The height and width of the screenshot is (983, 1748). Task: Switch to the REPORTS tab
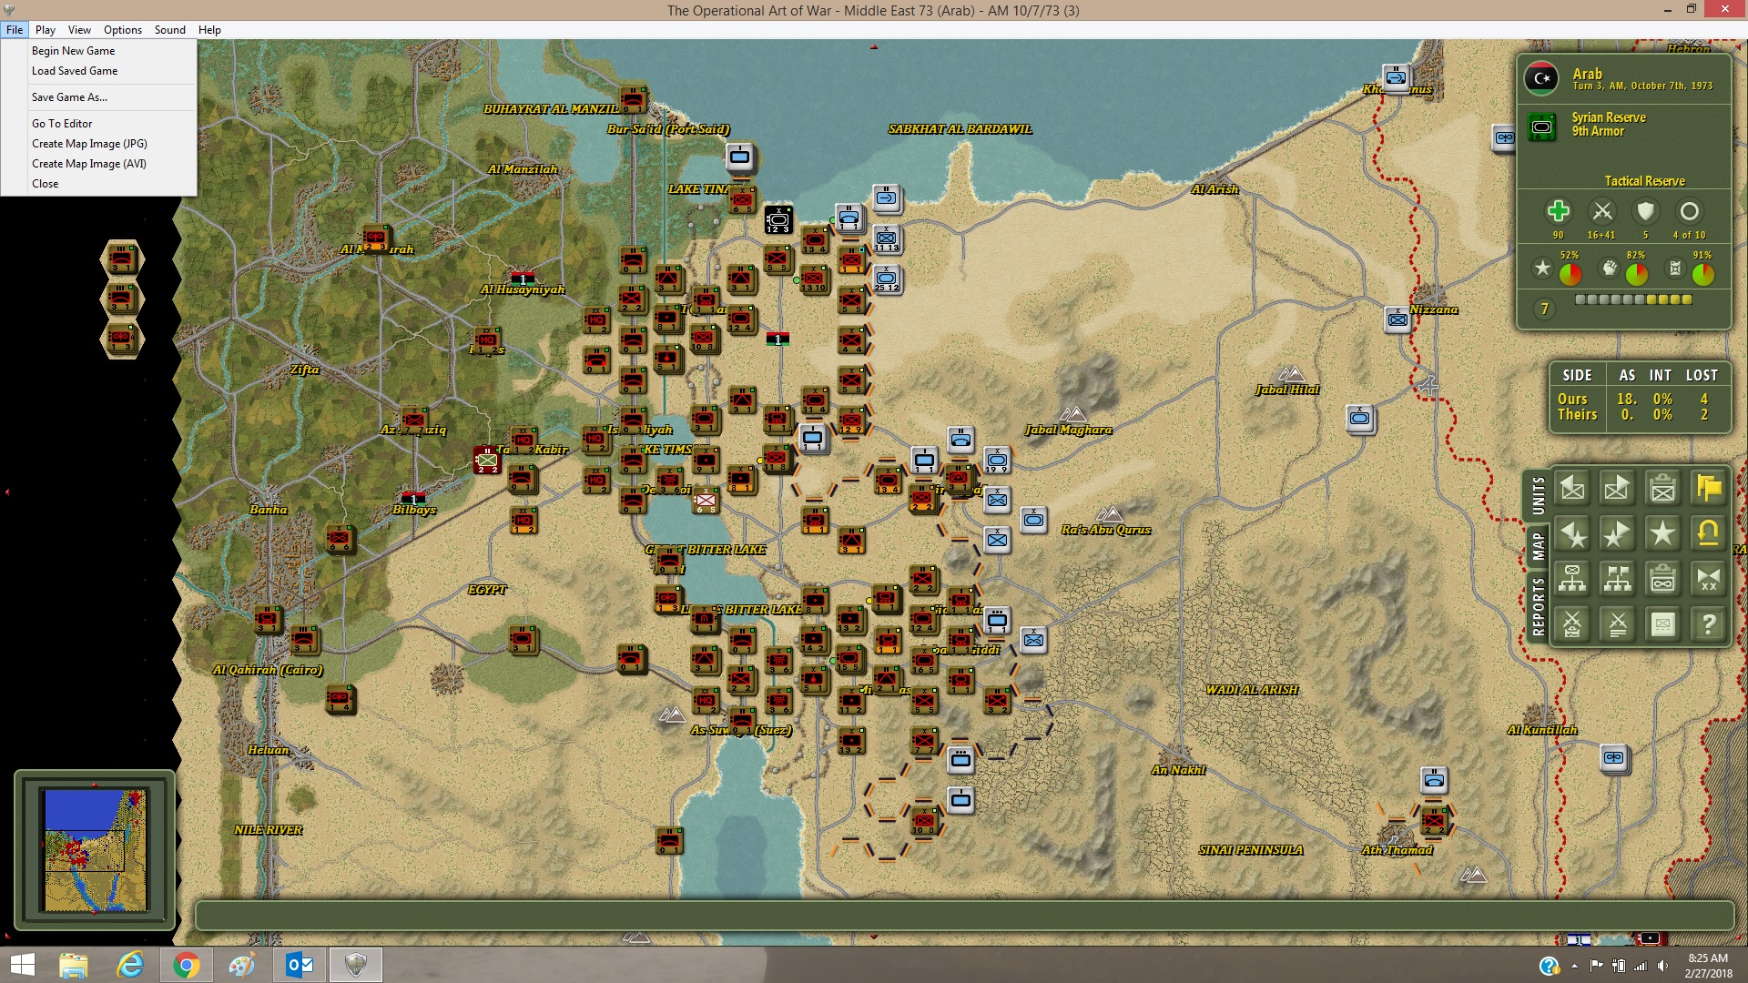[1538, 606]
